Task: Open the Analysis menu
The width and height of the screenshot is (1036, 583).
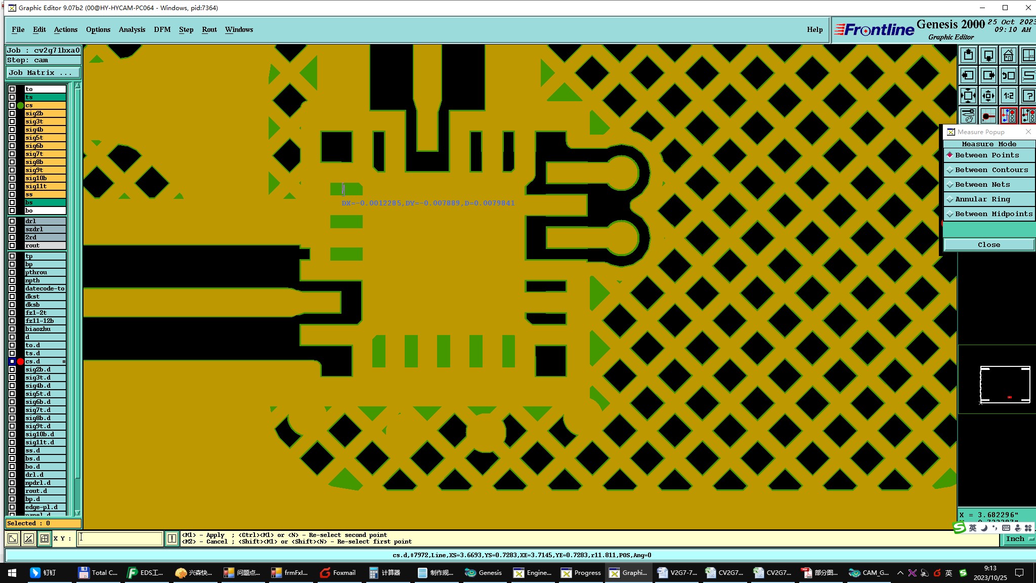Action: pos(132,29)
